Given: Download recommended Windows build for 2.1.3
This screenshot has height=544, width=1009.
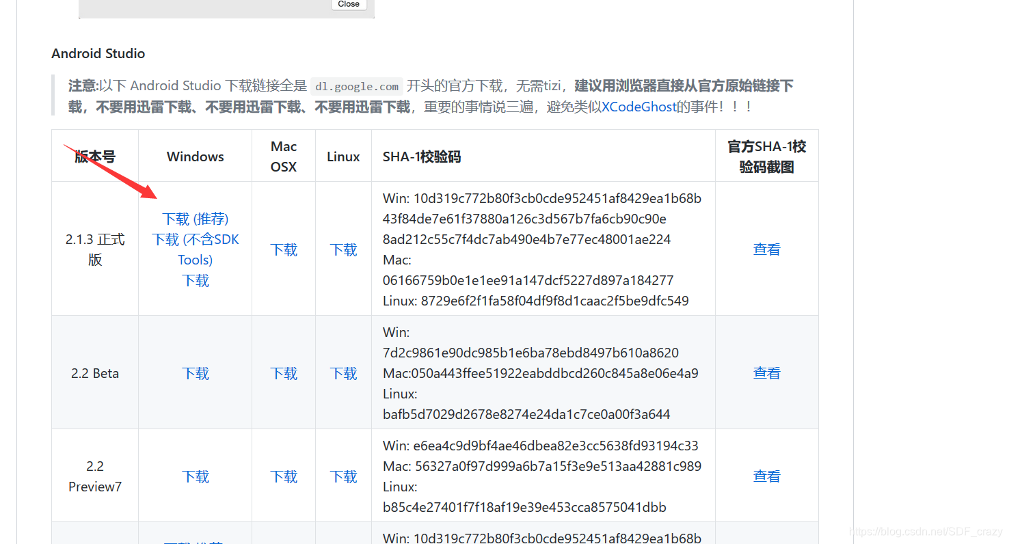Looking at the screenshot, I should [x=196, y=219].
